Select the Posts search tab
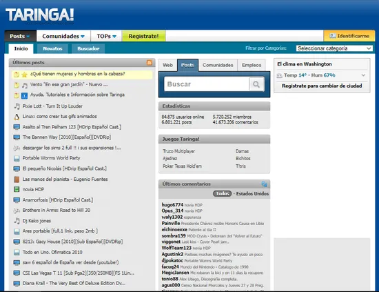Image resolution: width=379 pixels, height=292 pixels. pos(187,65)
